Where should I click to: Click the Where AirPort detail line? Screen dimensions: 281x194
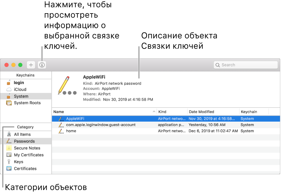97,94
